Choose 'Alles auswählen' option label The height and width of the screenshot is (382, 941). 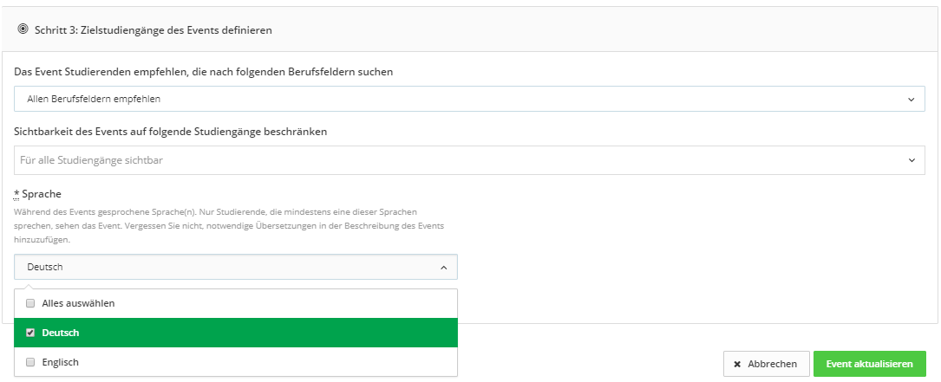78,304
